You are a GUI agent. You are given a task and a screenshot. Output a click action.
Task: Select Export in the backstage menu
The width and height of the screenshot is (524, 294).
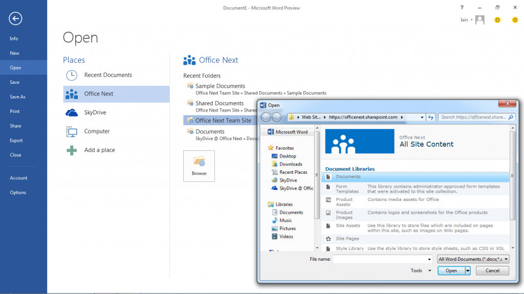pyautogui.click(x=16, y=141)
